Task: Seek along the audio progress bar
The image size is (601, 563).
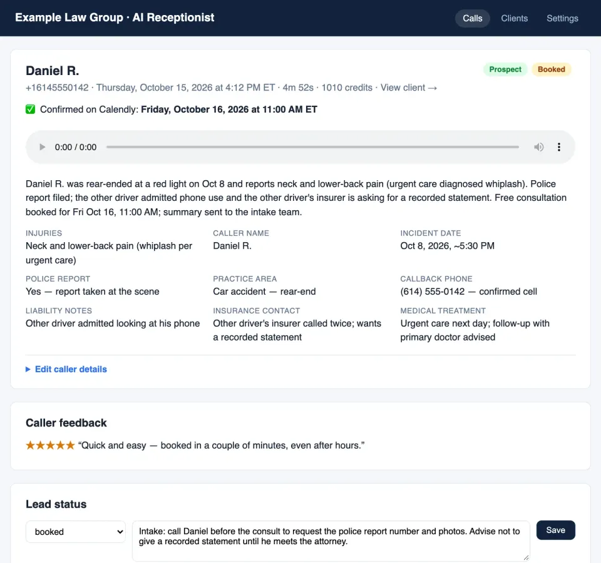Action: tap(313, 147)
